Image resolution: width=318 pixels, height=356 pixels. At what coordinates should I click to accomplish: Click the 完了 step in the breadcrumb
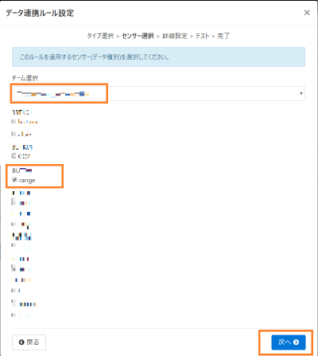[223, 36]
